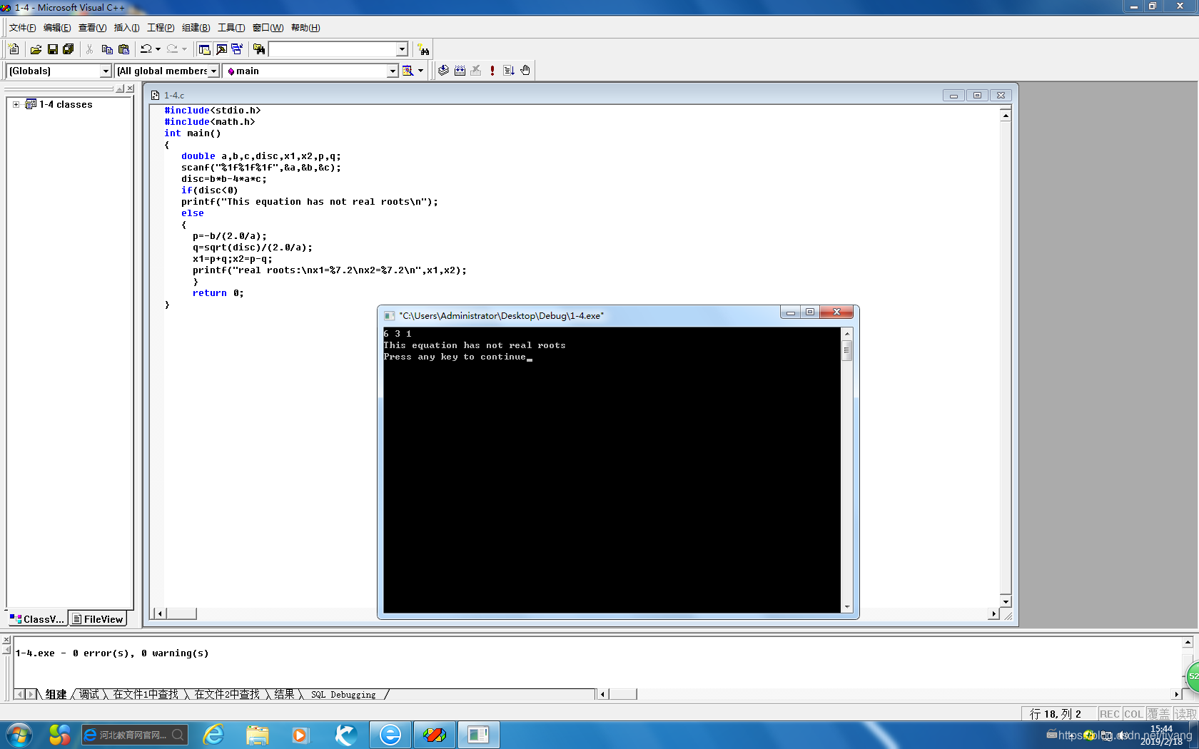This screenshot has height=749, width=1199.
Task: Open the undo history dropdown arrow
Action: 158,49
